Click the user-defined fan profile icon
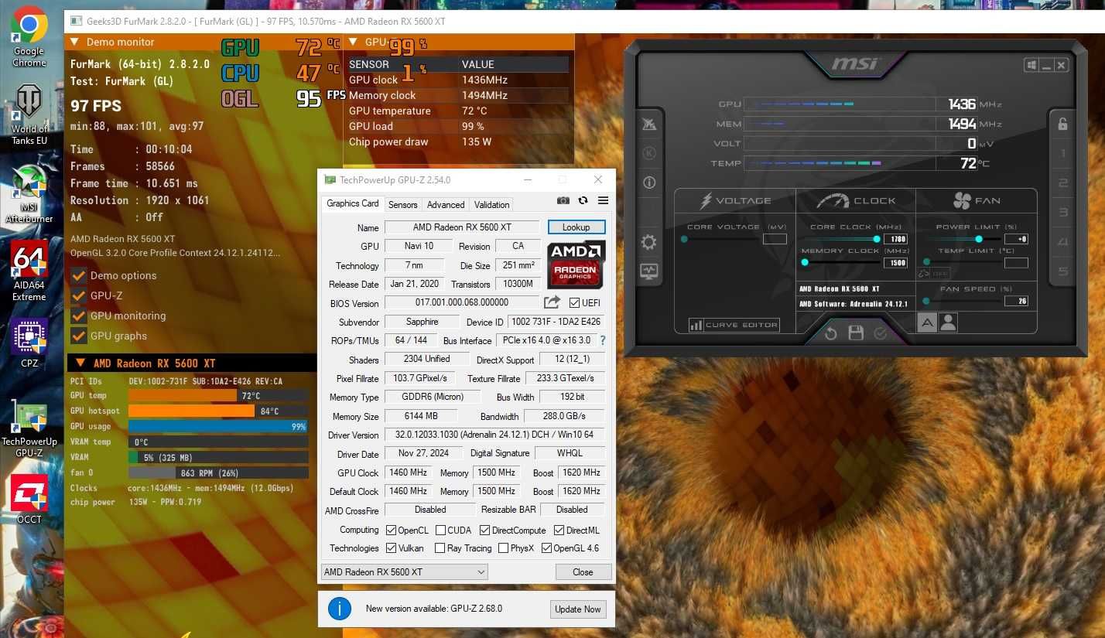Viewport: 1105px width, 638px height. coord(948,323)
